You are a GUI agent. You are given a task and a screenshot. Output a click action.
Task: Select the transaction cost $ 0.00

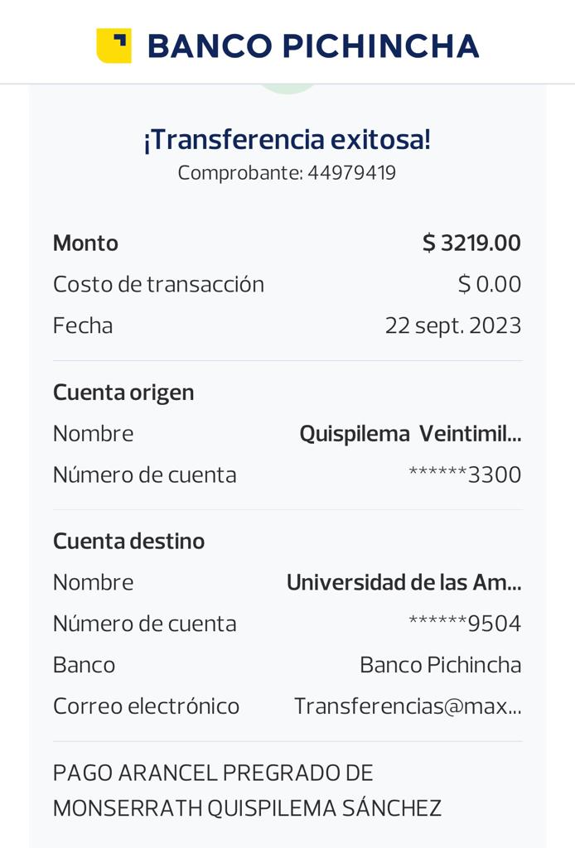tap(489, 285)
